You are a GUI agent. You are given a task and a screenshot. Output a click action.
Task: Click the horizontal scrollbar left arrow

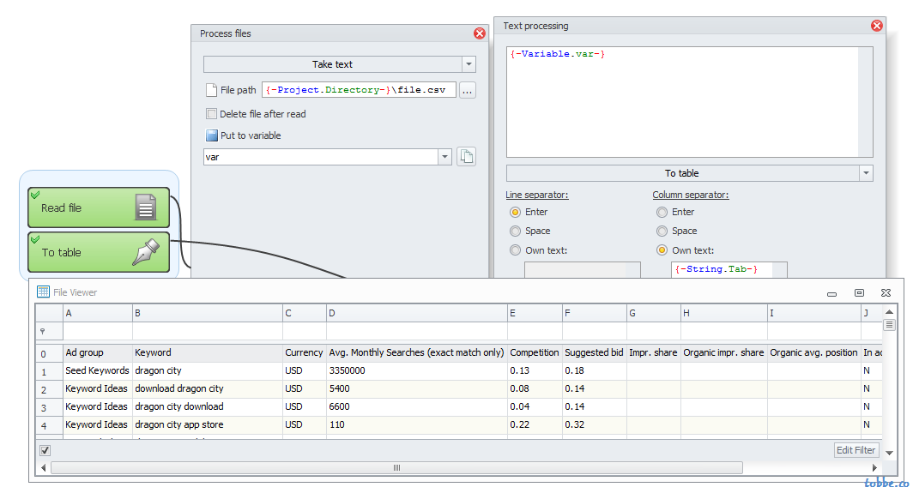tap(43, 467)
